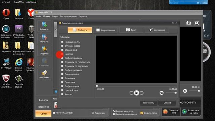This screenshot has height=121, width=215.
Task: Toggle the Эффект рельефа checkbox
Action: 62,70
